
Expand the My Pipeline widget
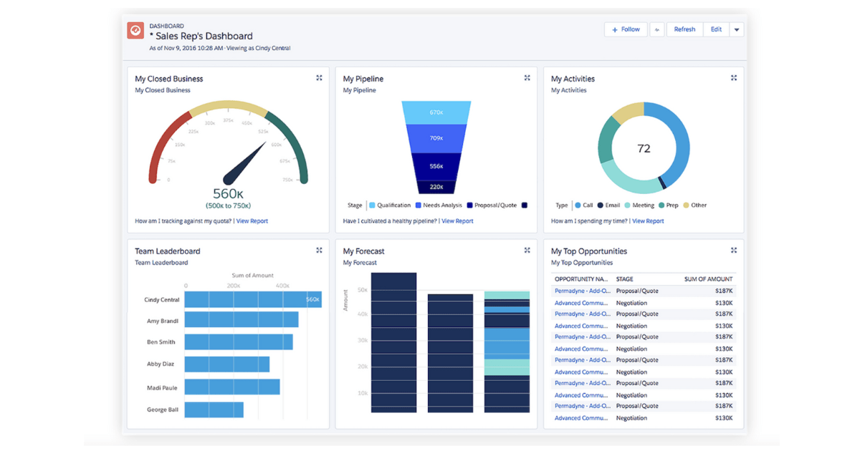coord(527,78)
